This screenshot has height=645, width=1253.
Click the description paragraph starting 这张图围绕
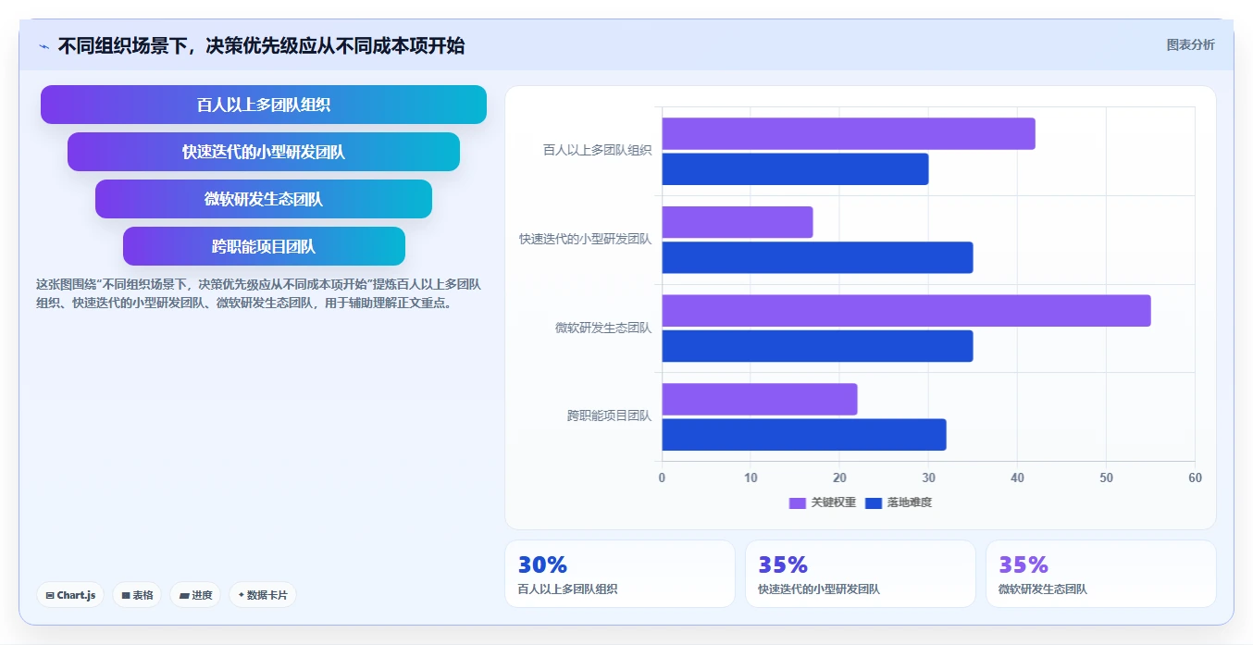259,293
